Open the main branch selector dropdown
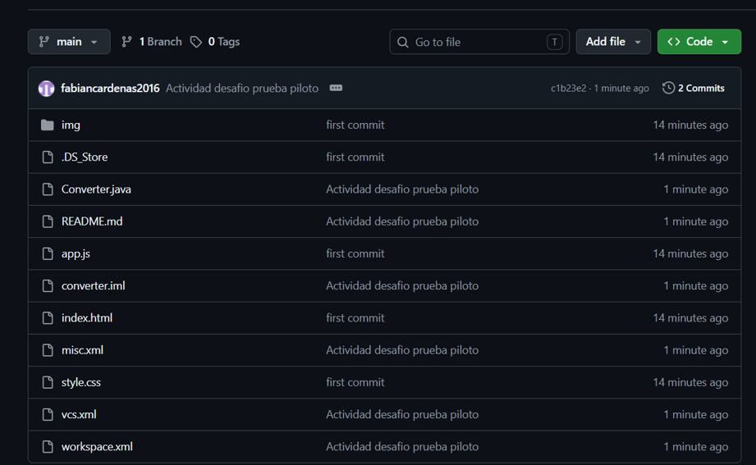This screenshot has width=756, height=465. [69, 42]
